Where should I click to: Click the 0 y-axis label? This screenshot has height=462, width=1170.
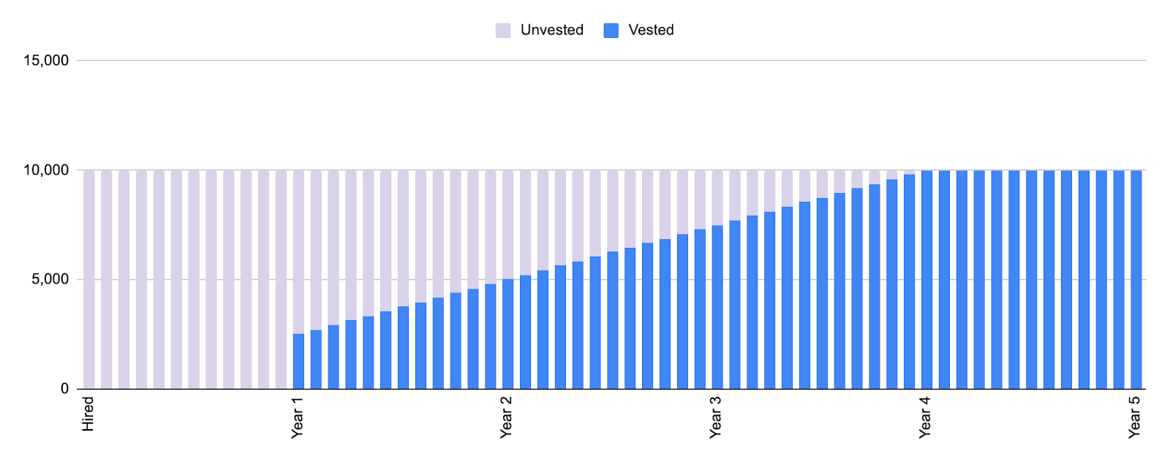click(x=65, y=389)
